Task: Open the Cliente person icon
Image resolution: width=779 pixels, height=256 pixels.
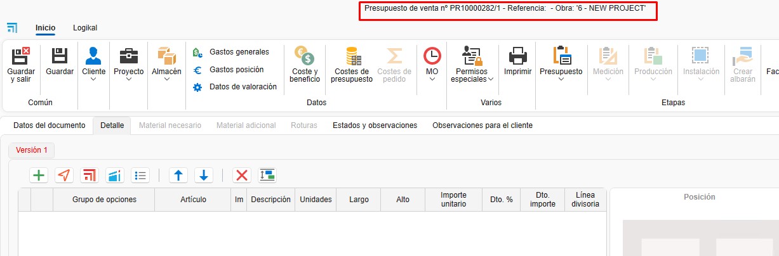Action: point(94,56)
